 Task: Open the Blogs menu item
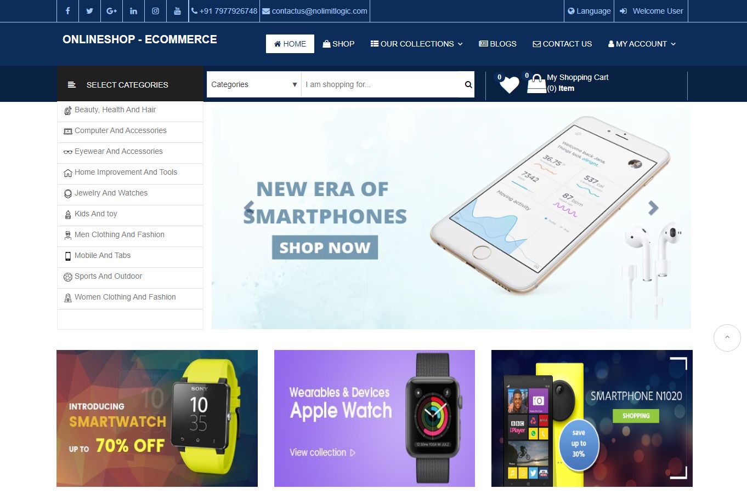pyautogui.click(x=498, y=44)
